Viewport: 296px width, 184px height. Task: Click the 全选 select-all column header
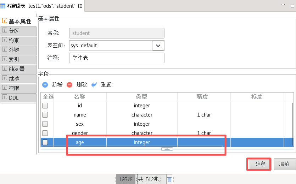point(48,96)
